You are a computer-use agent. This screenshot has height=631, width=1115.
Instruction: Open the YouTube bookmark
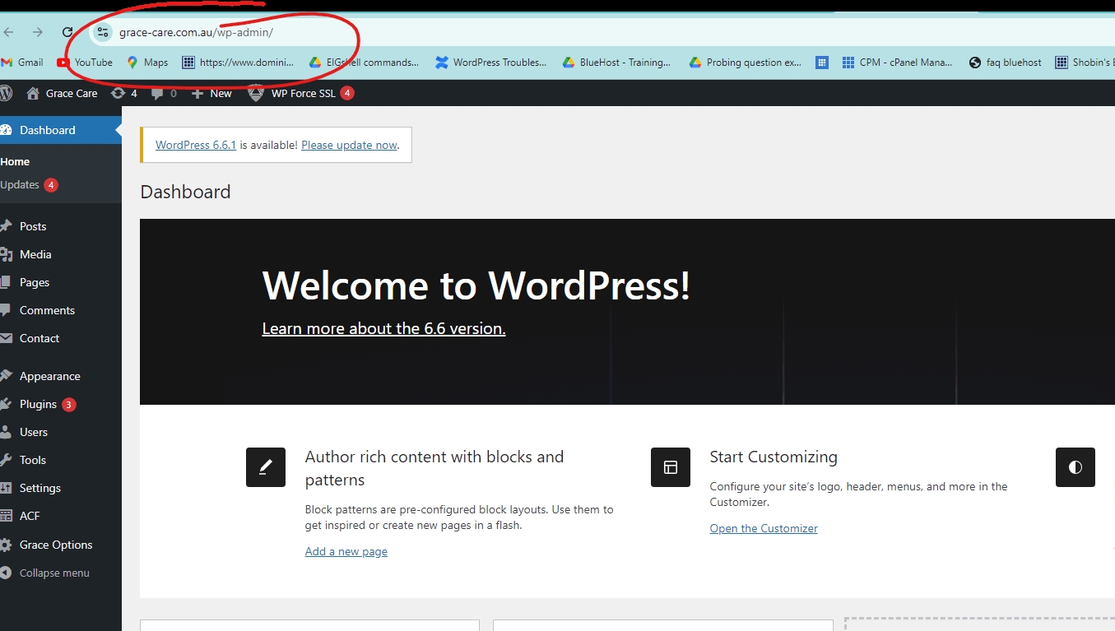(x=85, y=62)
